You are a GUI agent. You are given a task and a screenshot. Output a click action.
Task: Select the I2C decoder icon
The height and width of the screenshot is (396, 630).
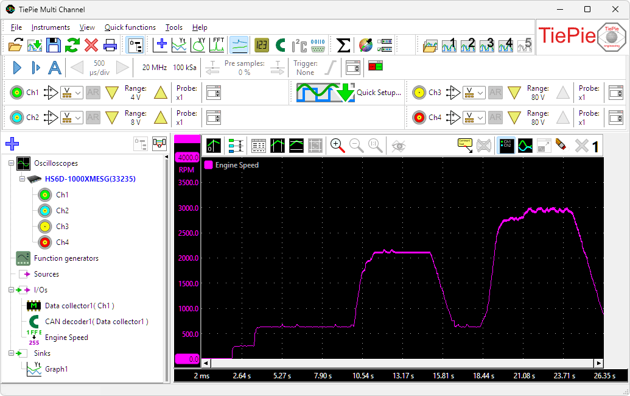pyautogui.click(x=299, y=45)
